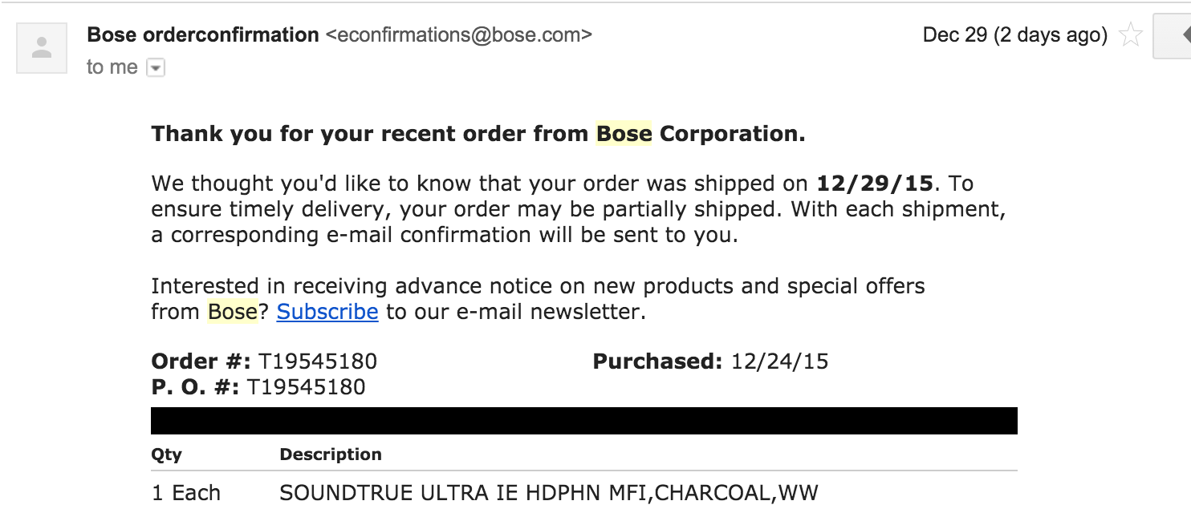Click the econfirmations@bose.com address
This screenshot has width=1191, height=513.
[459, 35]
